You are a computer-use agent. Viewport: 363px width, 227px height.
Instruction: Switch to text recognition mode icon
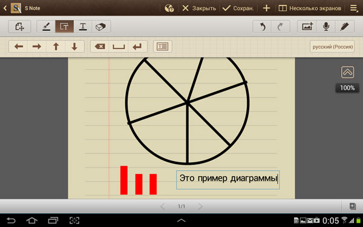point(163,47)
